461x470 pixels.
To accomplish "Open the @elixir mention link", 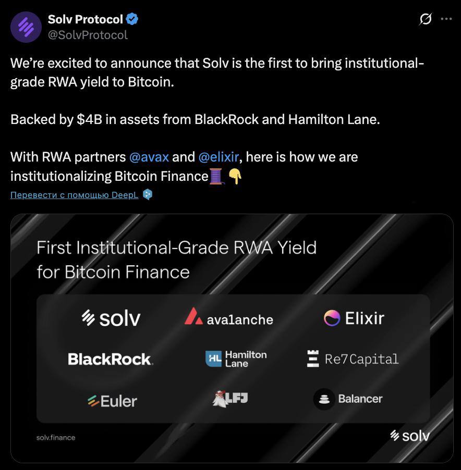I will click(219, 157).
